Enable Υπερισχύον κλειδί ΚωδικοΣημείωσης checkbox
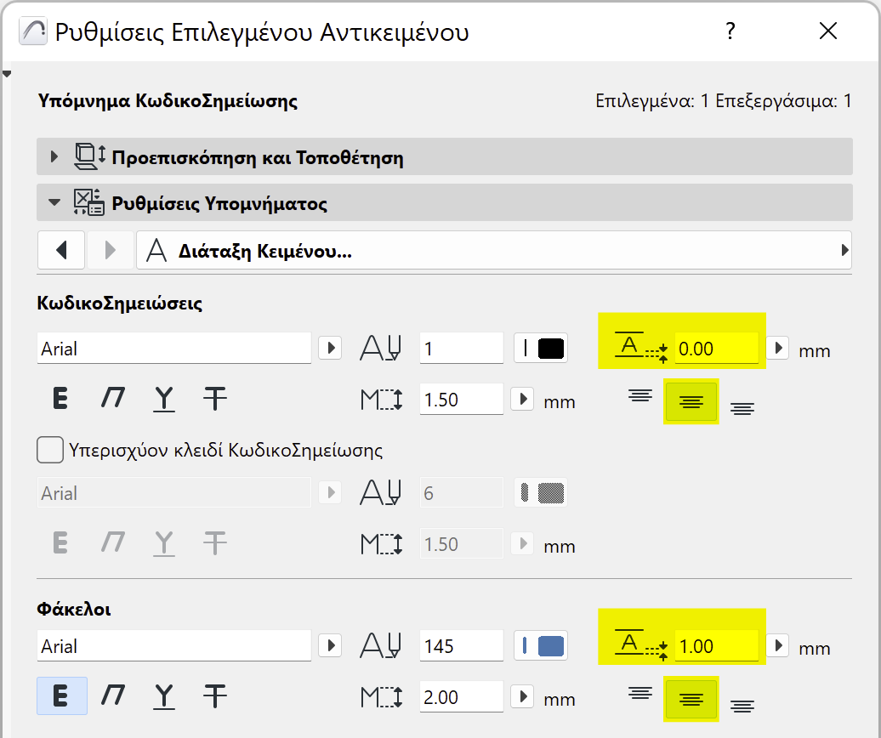881x738 pixels. pos(51,450)
